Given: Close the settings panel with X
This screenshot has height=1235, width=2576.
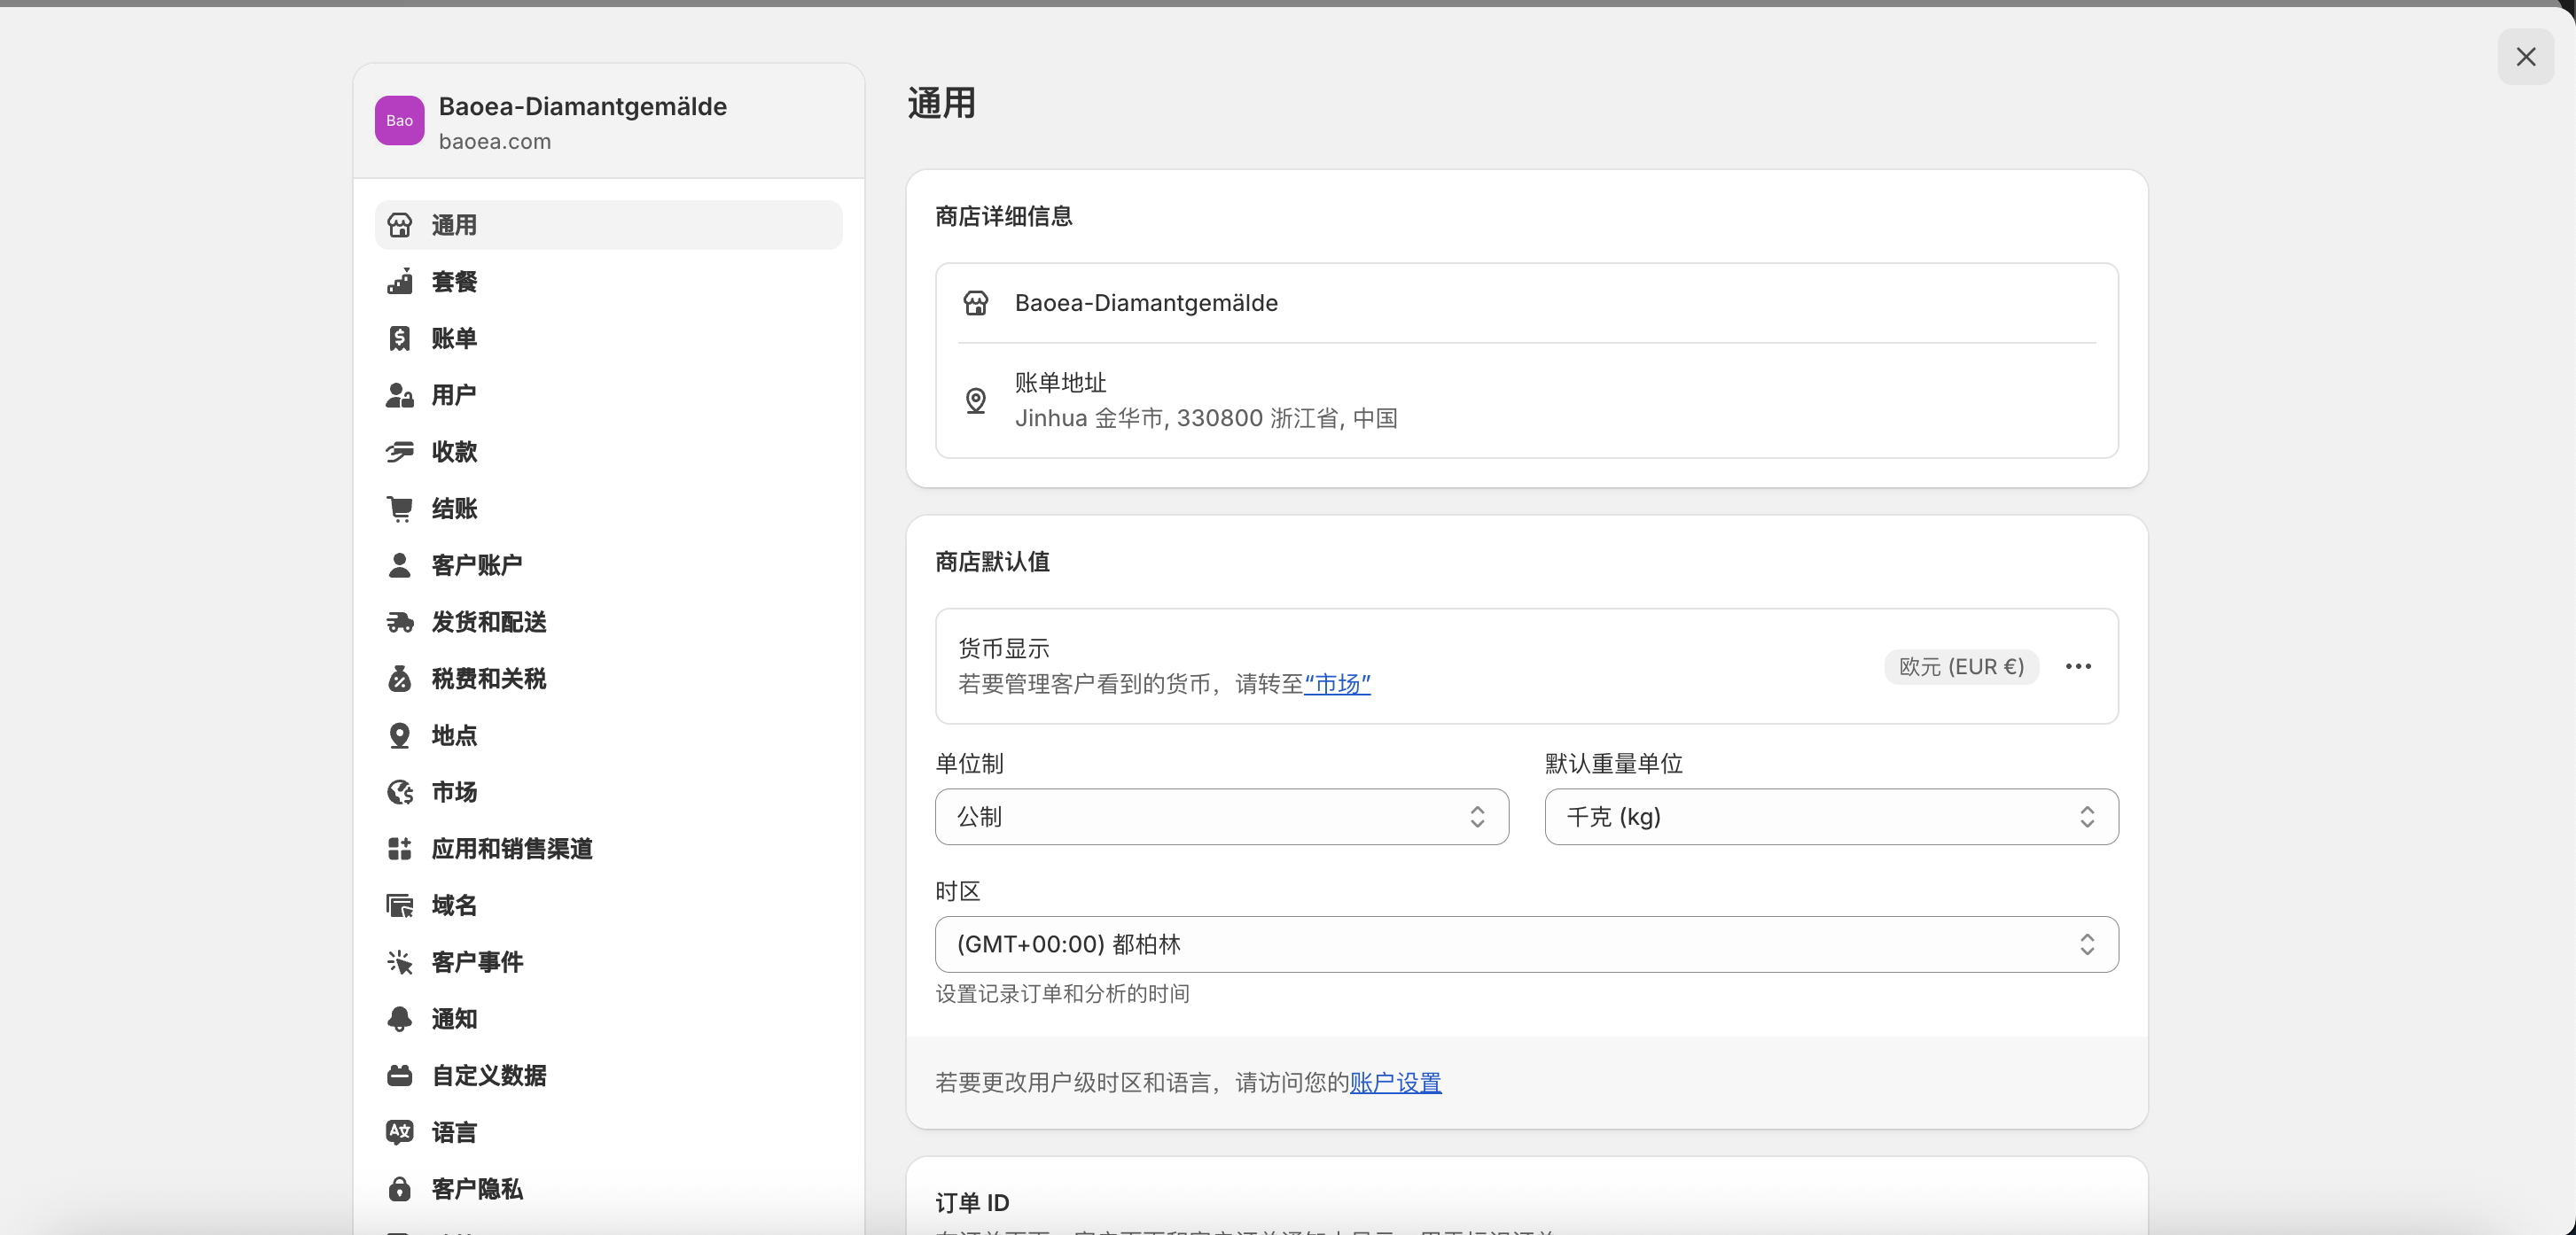Looking at the screenshot, I should pos(2525,57).
